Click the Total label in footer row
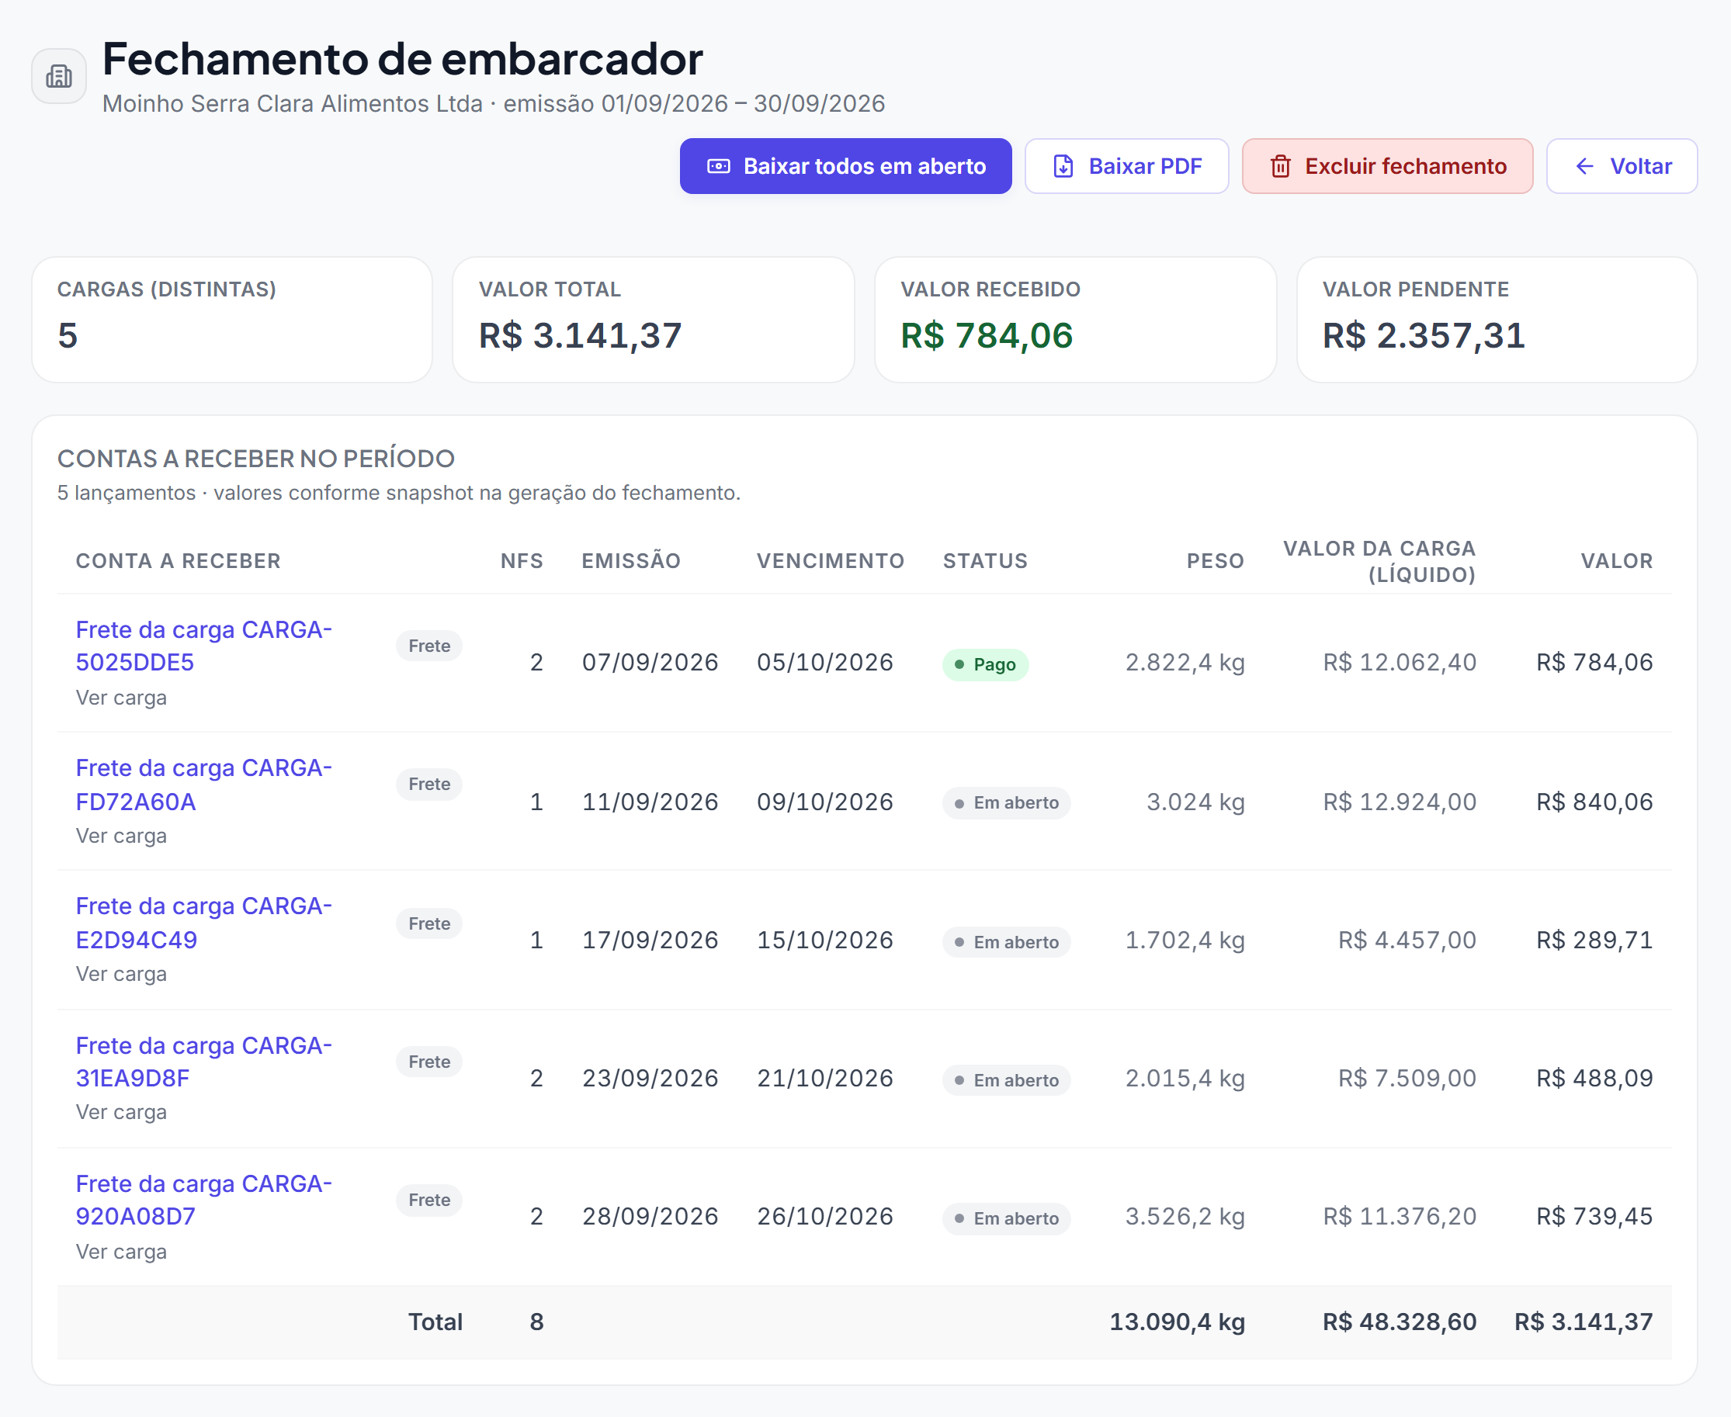 pos(435,1322)
